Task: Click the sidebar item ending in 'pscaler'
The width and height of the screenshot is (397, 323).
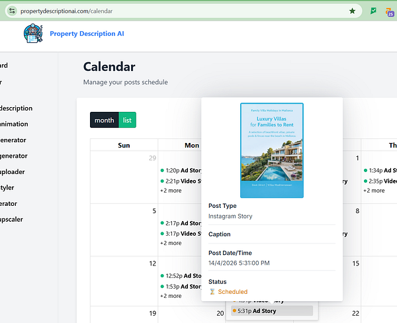Action: click(x=11, y=219)
